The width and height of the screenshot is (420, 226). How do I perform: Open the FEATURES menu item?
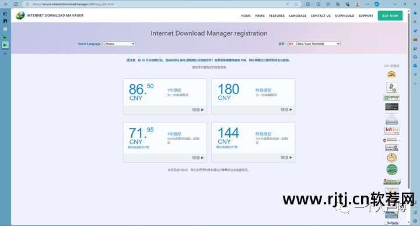coord(276,16)
